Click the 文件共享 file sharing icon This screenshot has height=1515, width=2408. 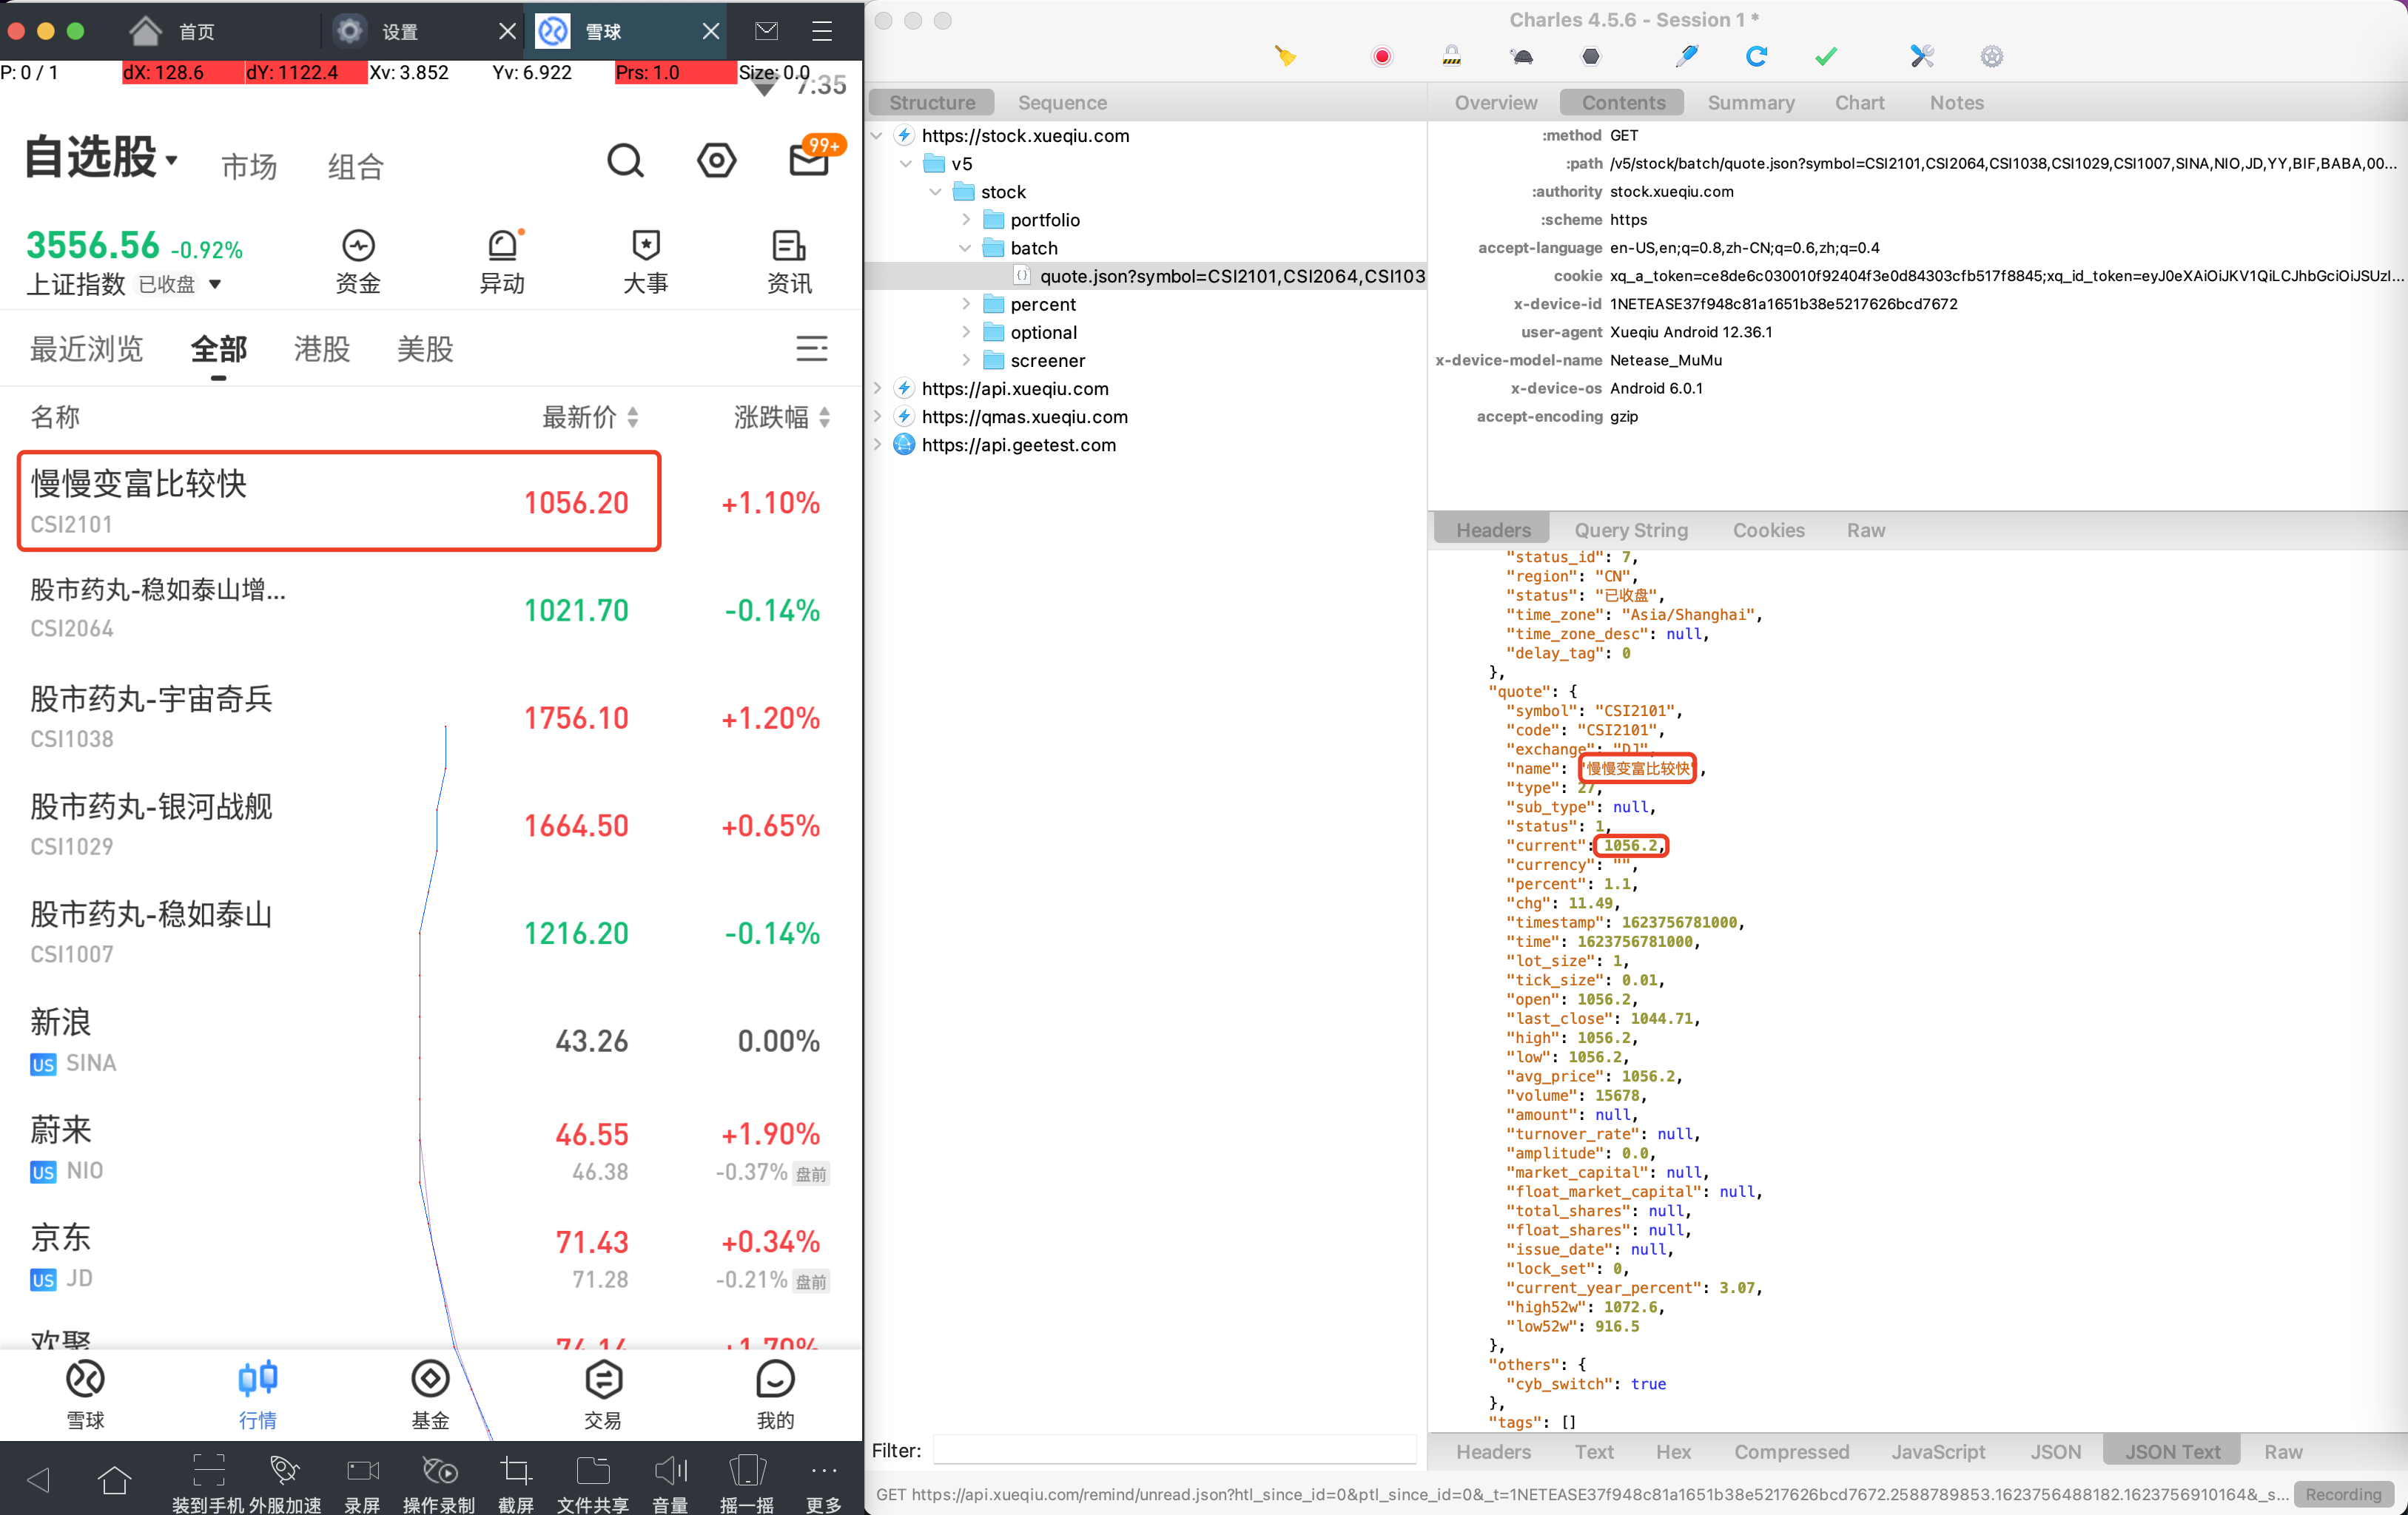[x=593, y=1470]
